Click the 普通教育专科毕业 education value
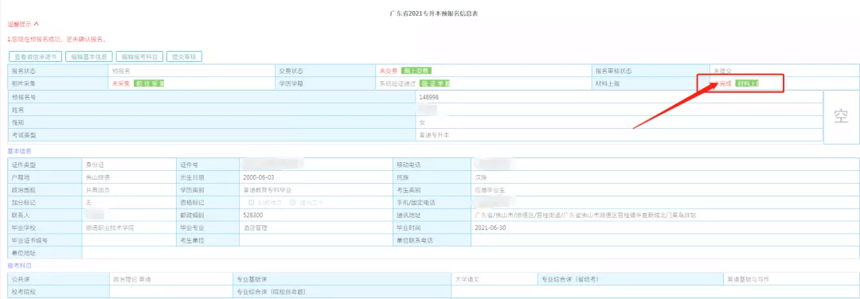The width and height of the screenshot is (860, 299). pos(267,190)
